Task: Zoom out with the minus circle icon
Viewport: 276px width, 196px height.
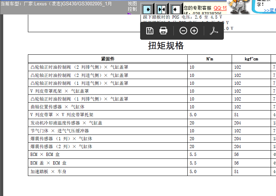Action: 183,31
